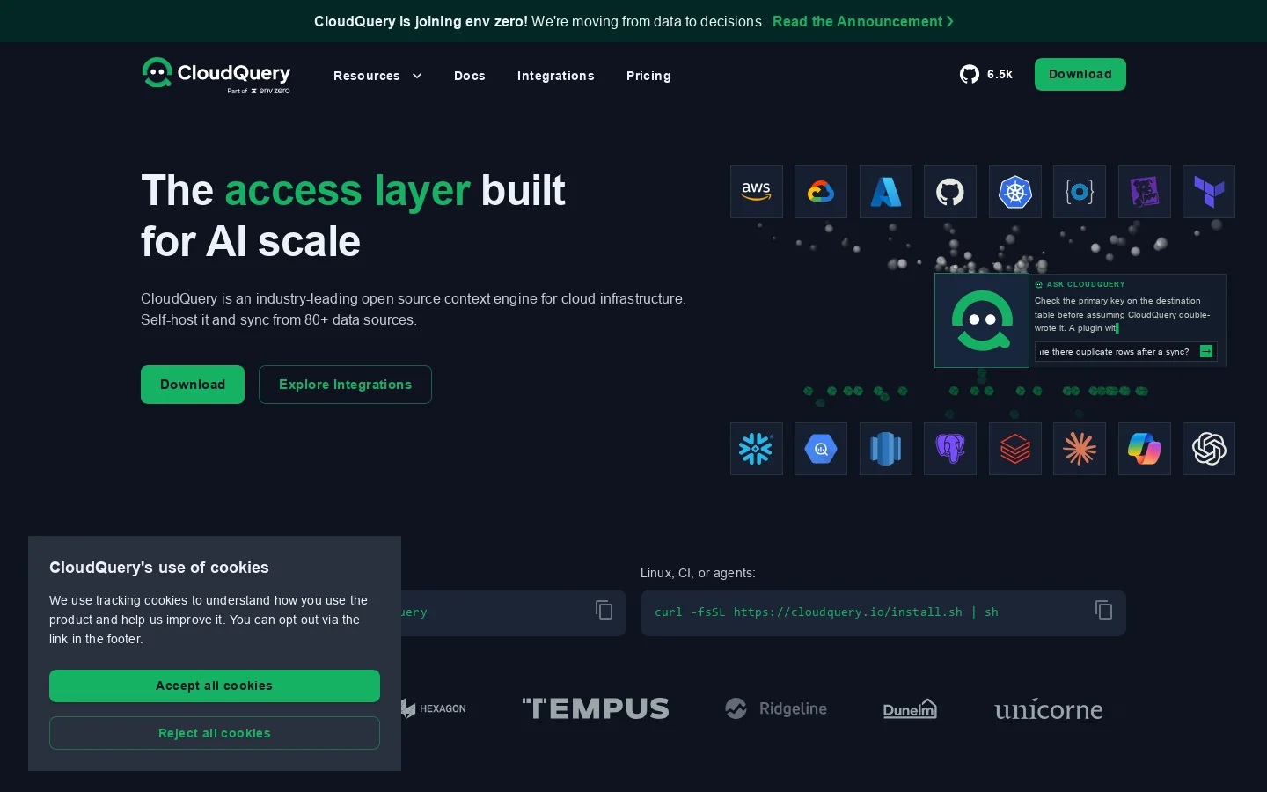The image size is (1267, 792).
Task: Click the Tempus customer logo
Action: [596, 708]
